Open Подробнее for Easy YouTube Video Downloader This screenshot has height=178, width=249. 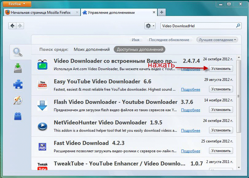coord(191,89)
